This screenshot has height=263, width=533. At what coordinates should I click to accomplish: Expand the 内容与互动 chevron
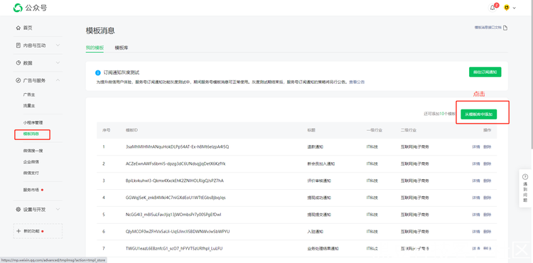tap(58, 45)
